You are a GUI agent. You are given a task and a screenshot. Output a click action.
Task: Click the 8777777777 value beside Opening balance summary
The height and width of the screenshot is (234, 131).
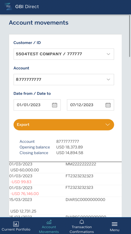click(68, 142)
